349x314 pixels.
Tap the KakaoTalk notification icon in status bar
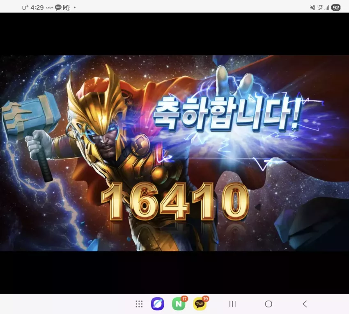(x=58, y=7)
